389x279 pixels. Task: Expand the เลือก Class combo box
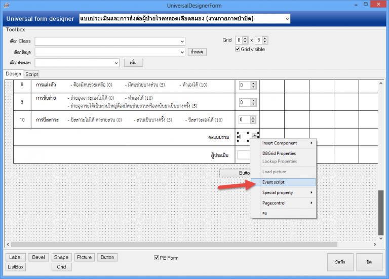pyautogui.click(x=182, y=42)
